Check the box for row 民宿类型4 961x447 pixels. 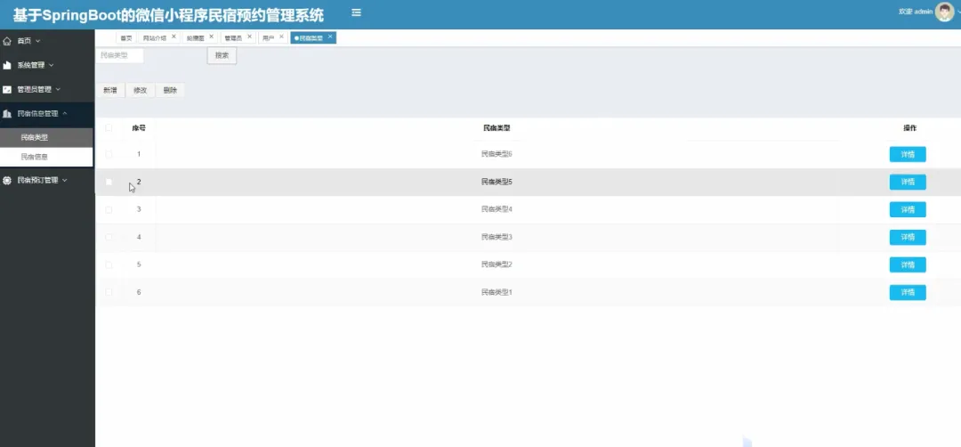109,210
